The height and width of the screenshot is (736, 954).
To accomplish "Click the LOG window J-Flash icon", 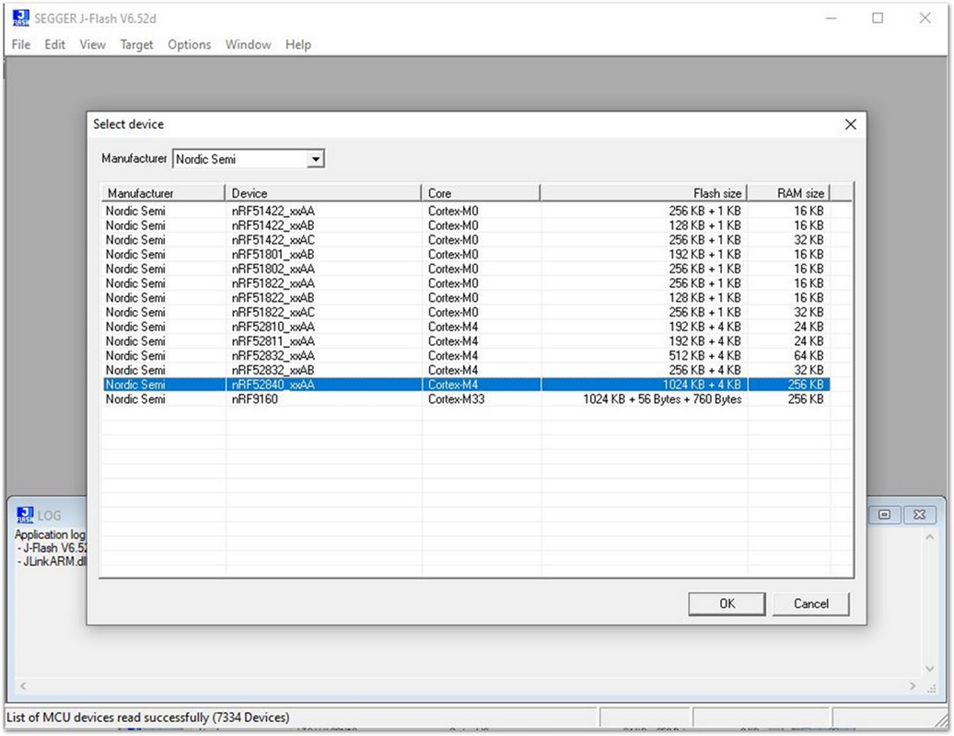I will click(25, 515).
